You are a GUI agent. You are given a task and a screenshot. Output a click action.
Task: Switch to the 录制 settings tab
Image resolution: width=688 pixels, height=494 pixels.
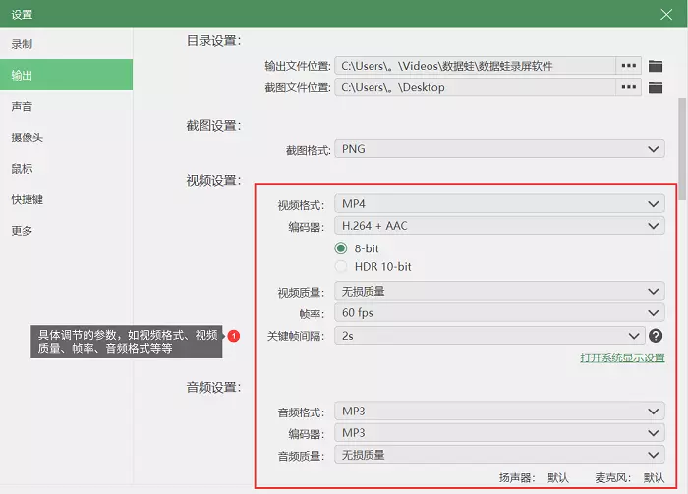pos(66,44)
